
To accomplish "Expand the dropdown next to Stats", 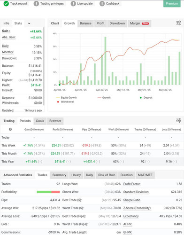I will click(x=29, y=23).
